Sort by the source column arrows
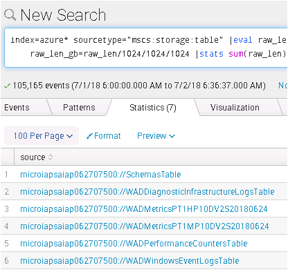Viewport: 288px width, 272px height. click(51, 157)
